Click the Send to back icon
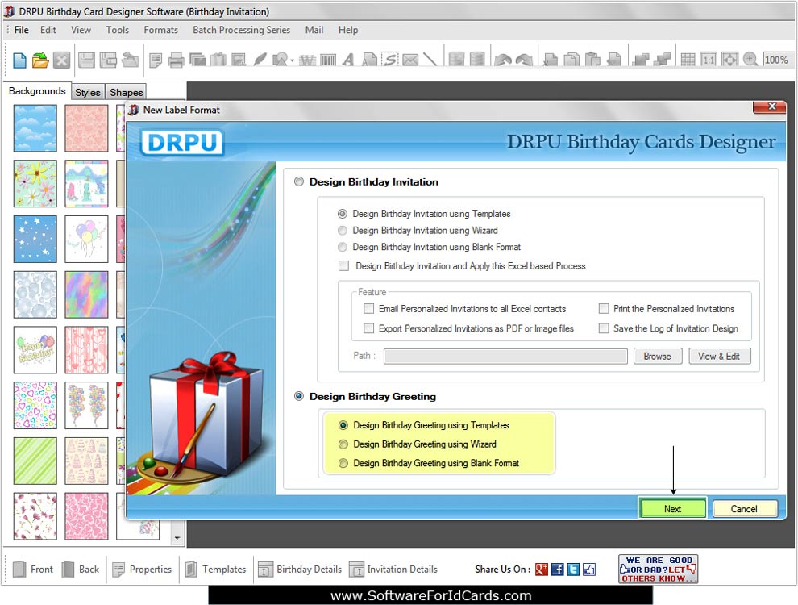Screen dimensions: 798x605 [662, 60]
